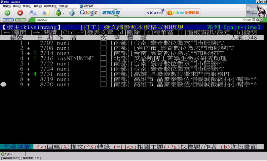Select article 5 dated 7/22 by nunt

132,64
